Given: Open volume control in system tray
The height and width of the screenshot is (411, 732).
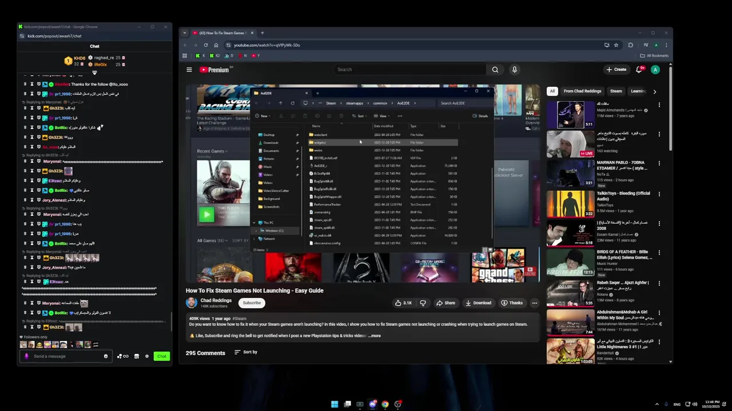Looking at the screenshot, I should tap(695, 404).
